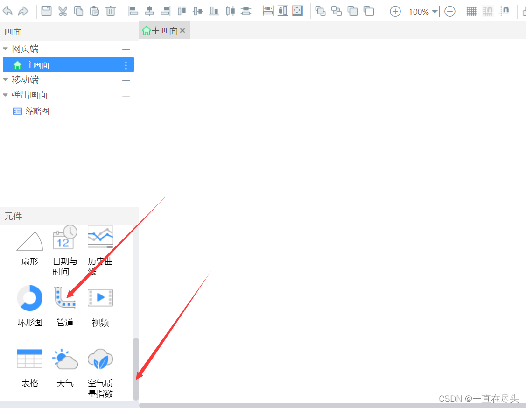Add a new screen under 移动端
The height and width of the screenshot is (408, 526).
pos(126,80)
